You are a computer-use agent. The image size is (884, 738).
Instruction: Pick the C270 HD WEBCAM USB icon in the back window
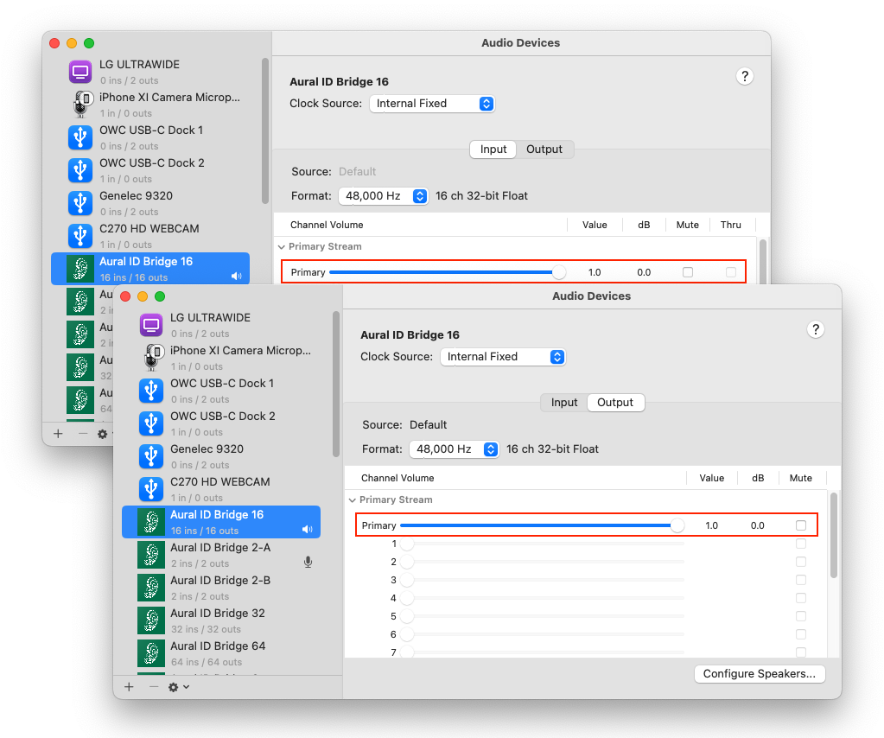click(x=80, y=236)
